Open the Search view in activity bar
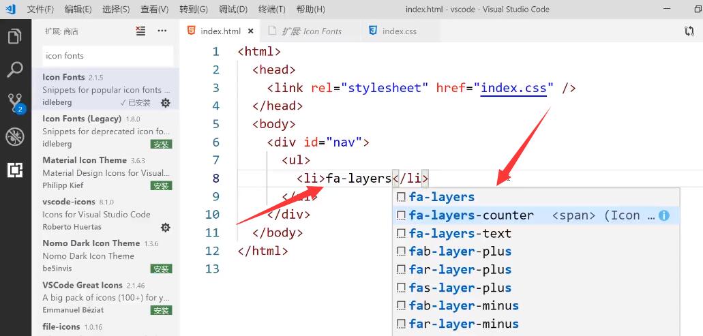The image size is (703, 336). point(15,70)
